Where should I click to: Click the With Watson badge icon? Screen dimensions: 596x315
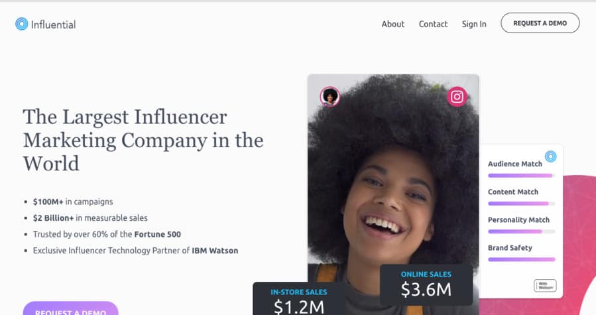tap(545, 285)
